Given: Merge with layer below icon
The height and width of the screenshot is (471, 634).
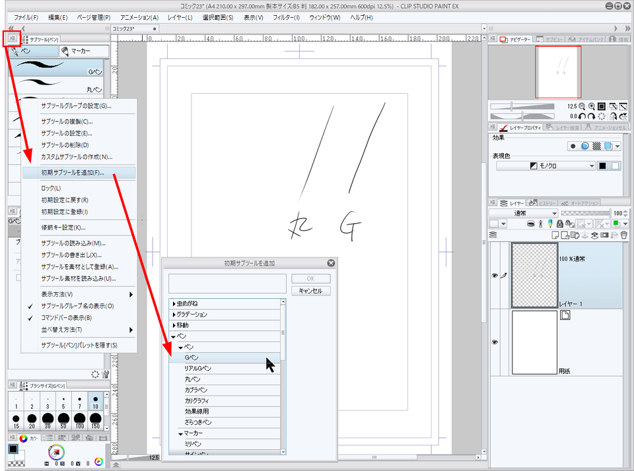Looking at the screenshot, I should coord(594,235).
